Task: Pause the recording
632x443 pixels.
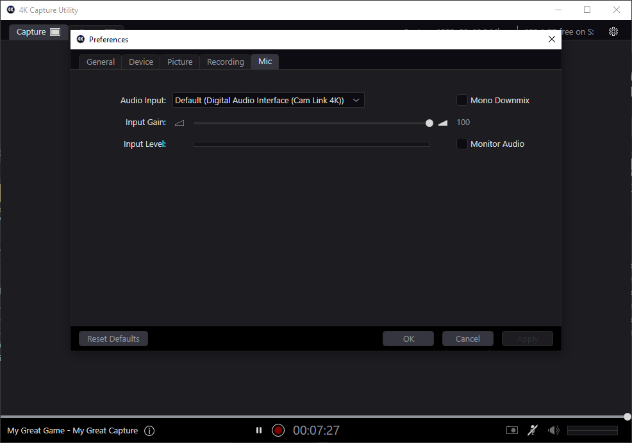Action: pos(259,431)
